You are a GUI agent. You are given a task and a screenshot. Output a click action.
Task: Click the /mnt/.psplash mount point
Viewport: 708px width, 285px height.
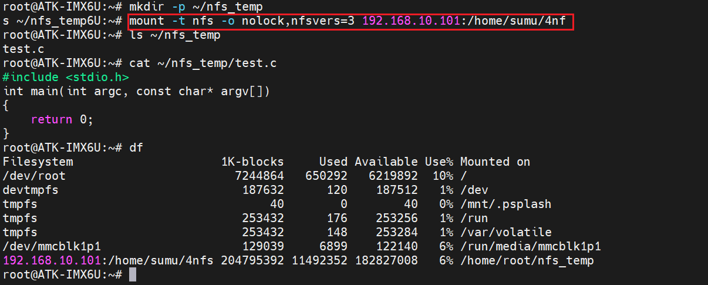505,204
